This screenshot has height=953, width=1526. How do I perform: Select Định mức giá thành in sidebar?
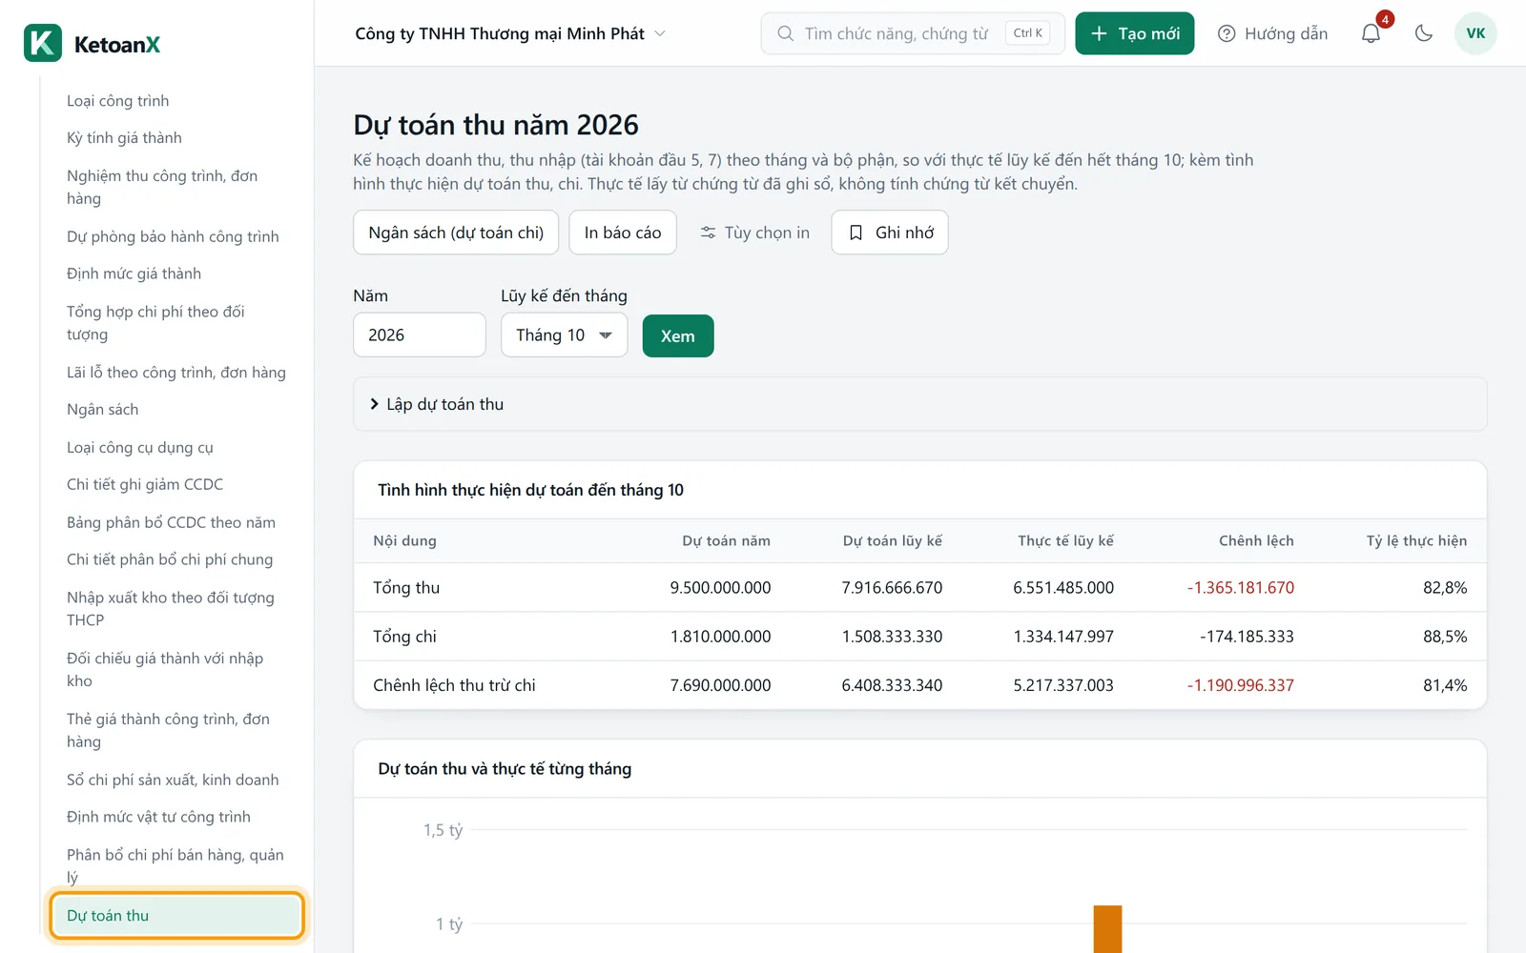(134, 274)
